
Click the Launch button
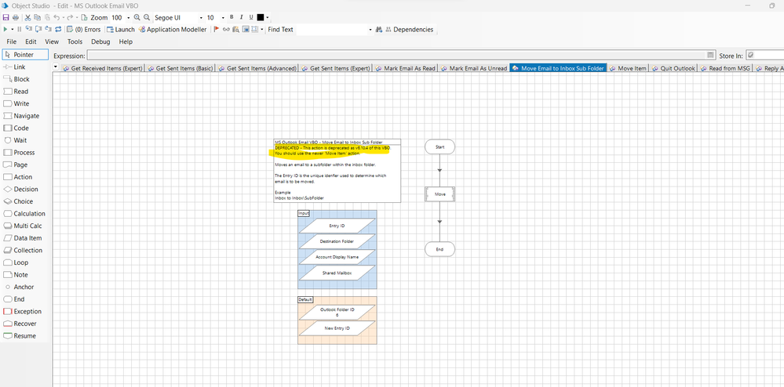pyautogui.click(x=121, y=30)
